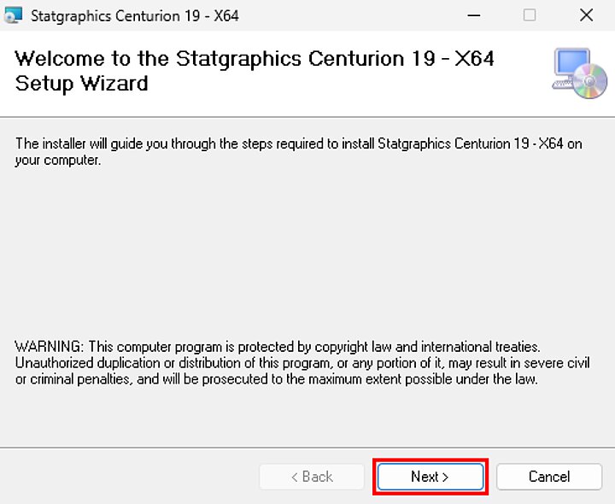
Task: Click "Unauthorized duplication" in the warning text
Action: [x=85, y=363]
